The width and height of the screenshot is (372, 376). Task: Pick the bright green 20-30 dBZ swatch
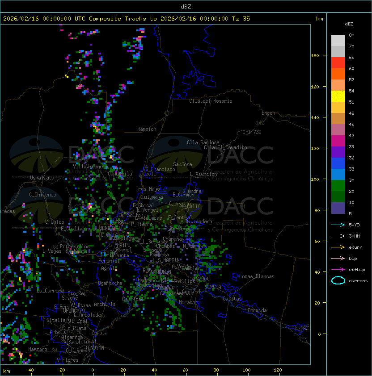[x=338, y=186]
